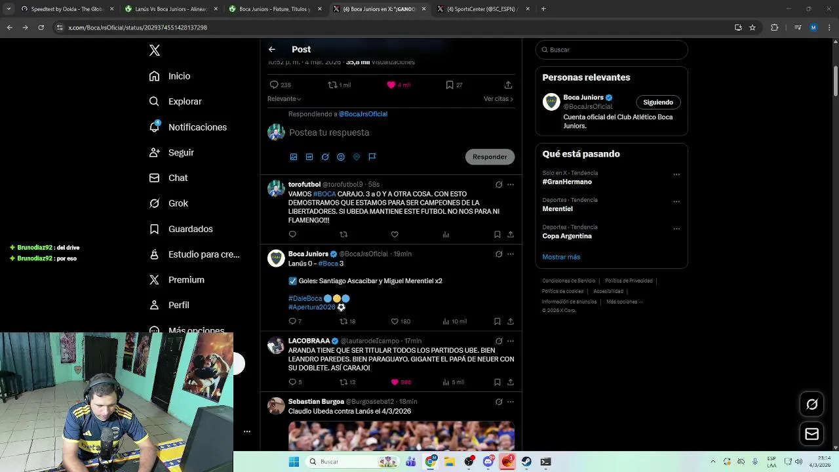The width and height of the screenshot is (839, 472).
Task: Tag location in reply
Action: click(x=357, y=157)
